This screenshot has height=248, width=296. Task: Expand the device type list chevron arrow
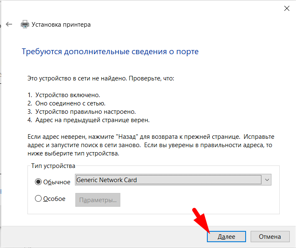tap(267, 180)
